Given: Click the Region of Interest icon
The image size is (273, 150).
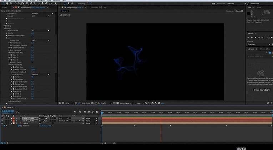Looking at the screenshot, I should [x=114, y=103].
